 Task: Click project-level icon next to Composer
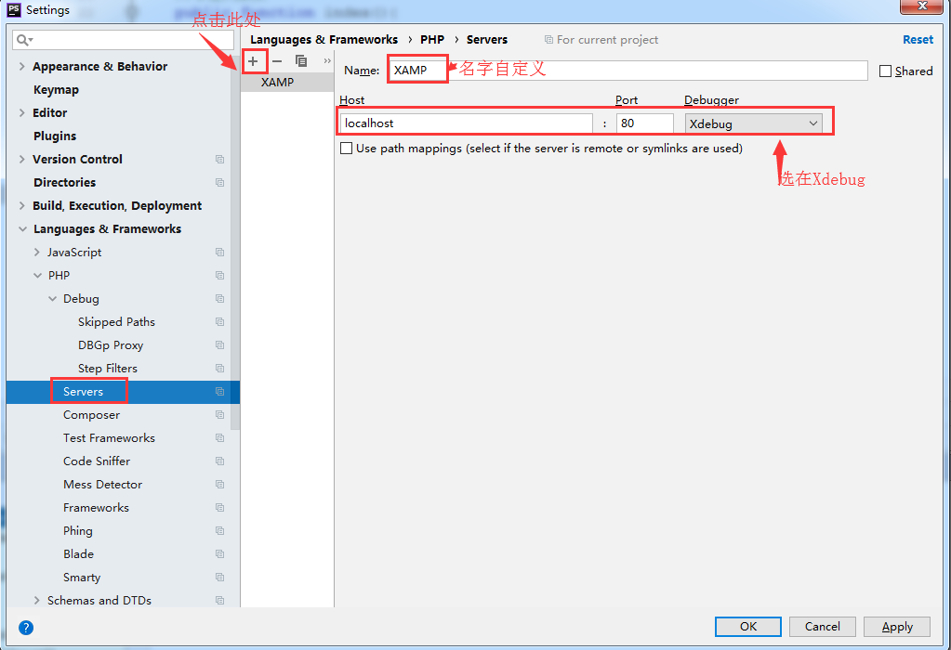(219, 414)
